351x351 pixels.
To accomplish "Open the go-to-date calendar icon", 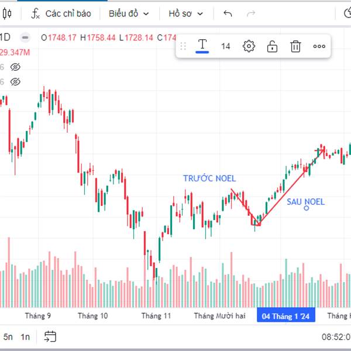I will (x=50, y=336).
